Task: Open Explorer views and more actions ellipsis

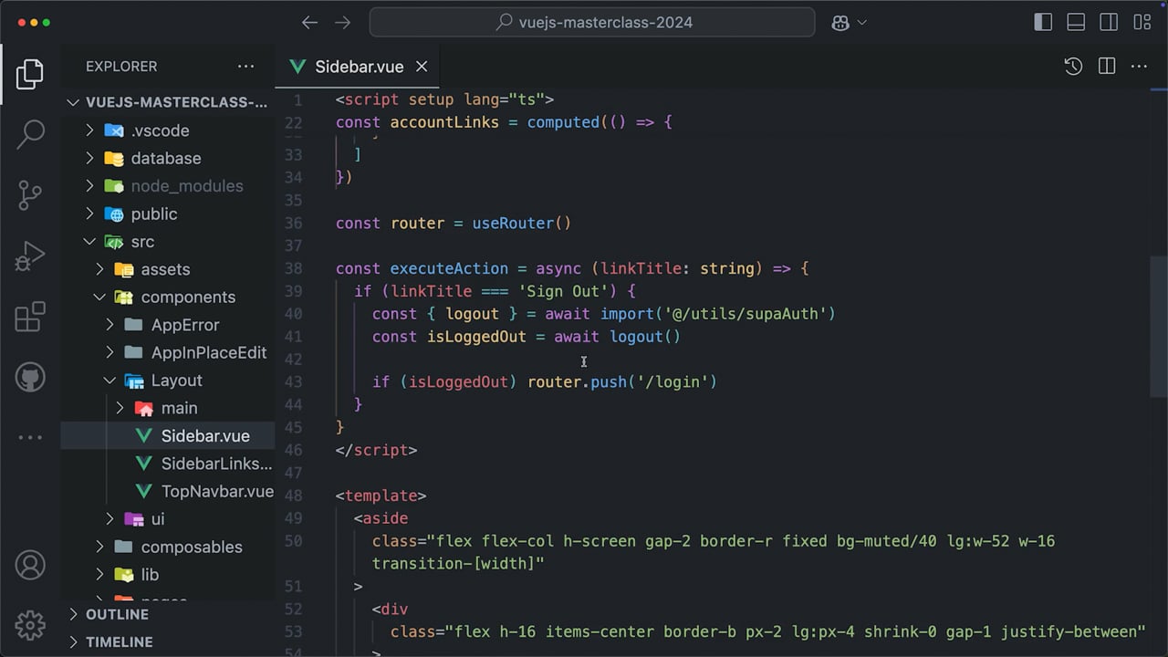Action: (245, 67)
